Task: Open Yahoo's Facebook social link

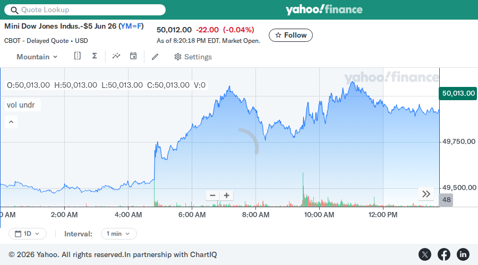Action: 444,254
